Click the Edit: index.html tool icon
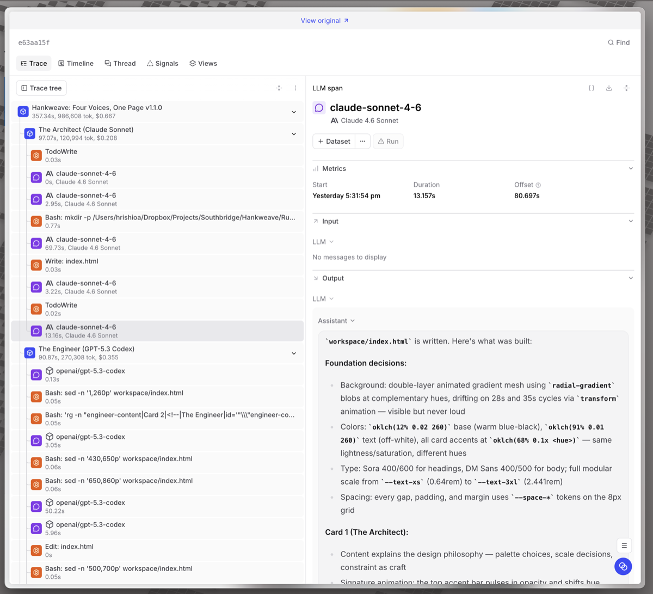Image resolution: width=653 pixels, height=594 pixels. click(36, 550)
